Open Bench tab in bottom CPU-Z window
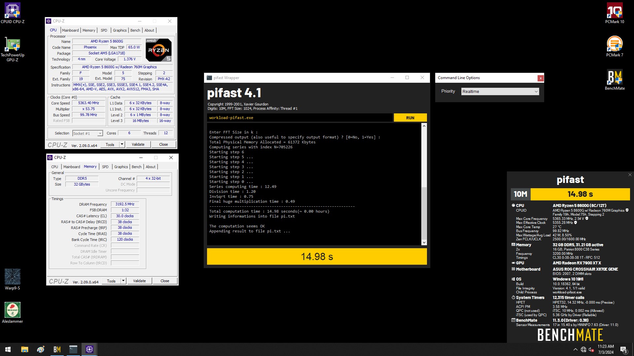The height and width of the screenshot is (356, 634). (x=137, y=167)
